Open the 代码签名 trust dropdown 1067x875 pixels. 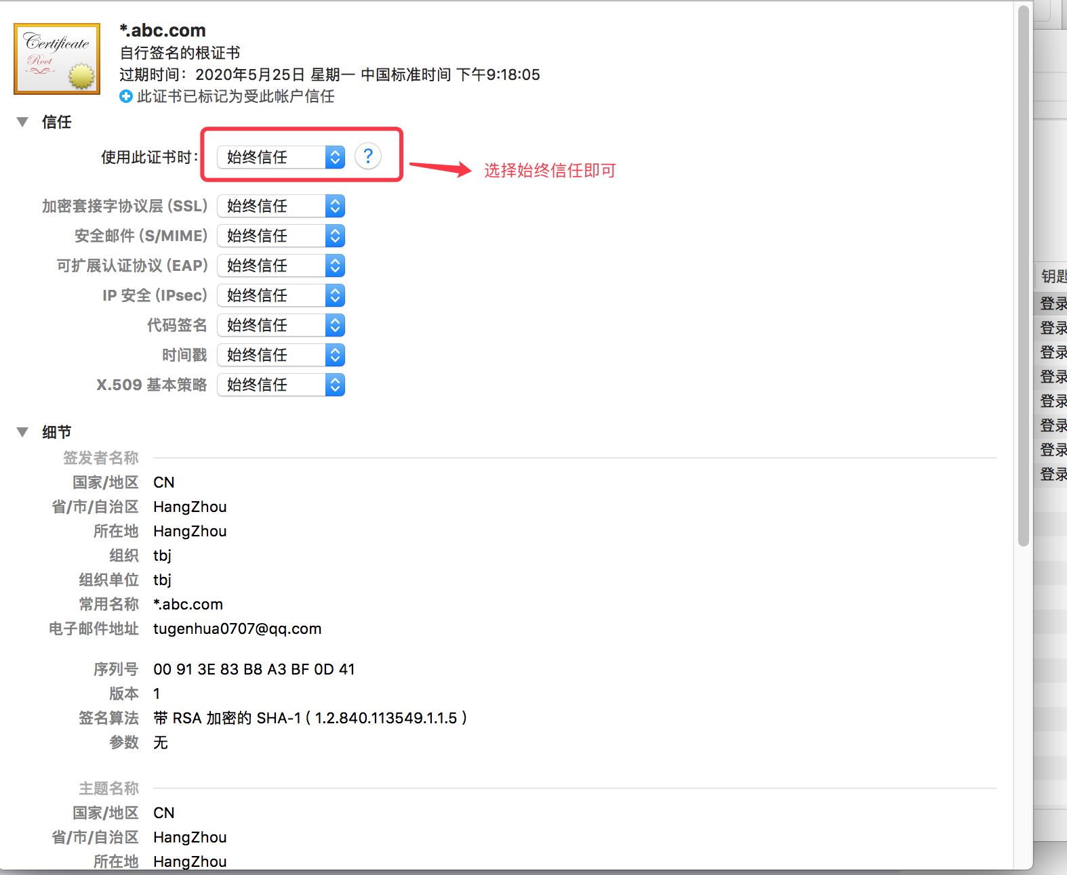coord(281,325)
